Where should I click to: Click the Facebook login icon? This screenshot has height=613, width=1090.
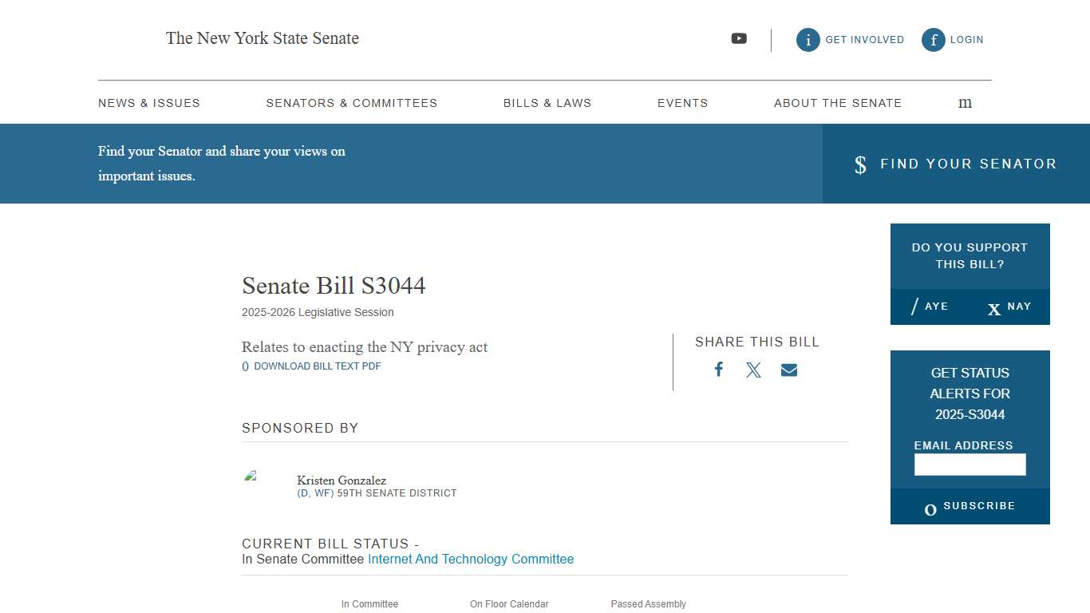coord(933,39)
